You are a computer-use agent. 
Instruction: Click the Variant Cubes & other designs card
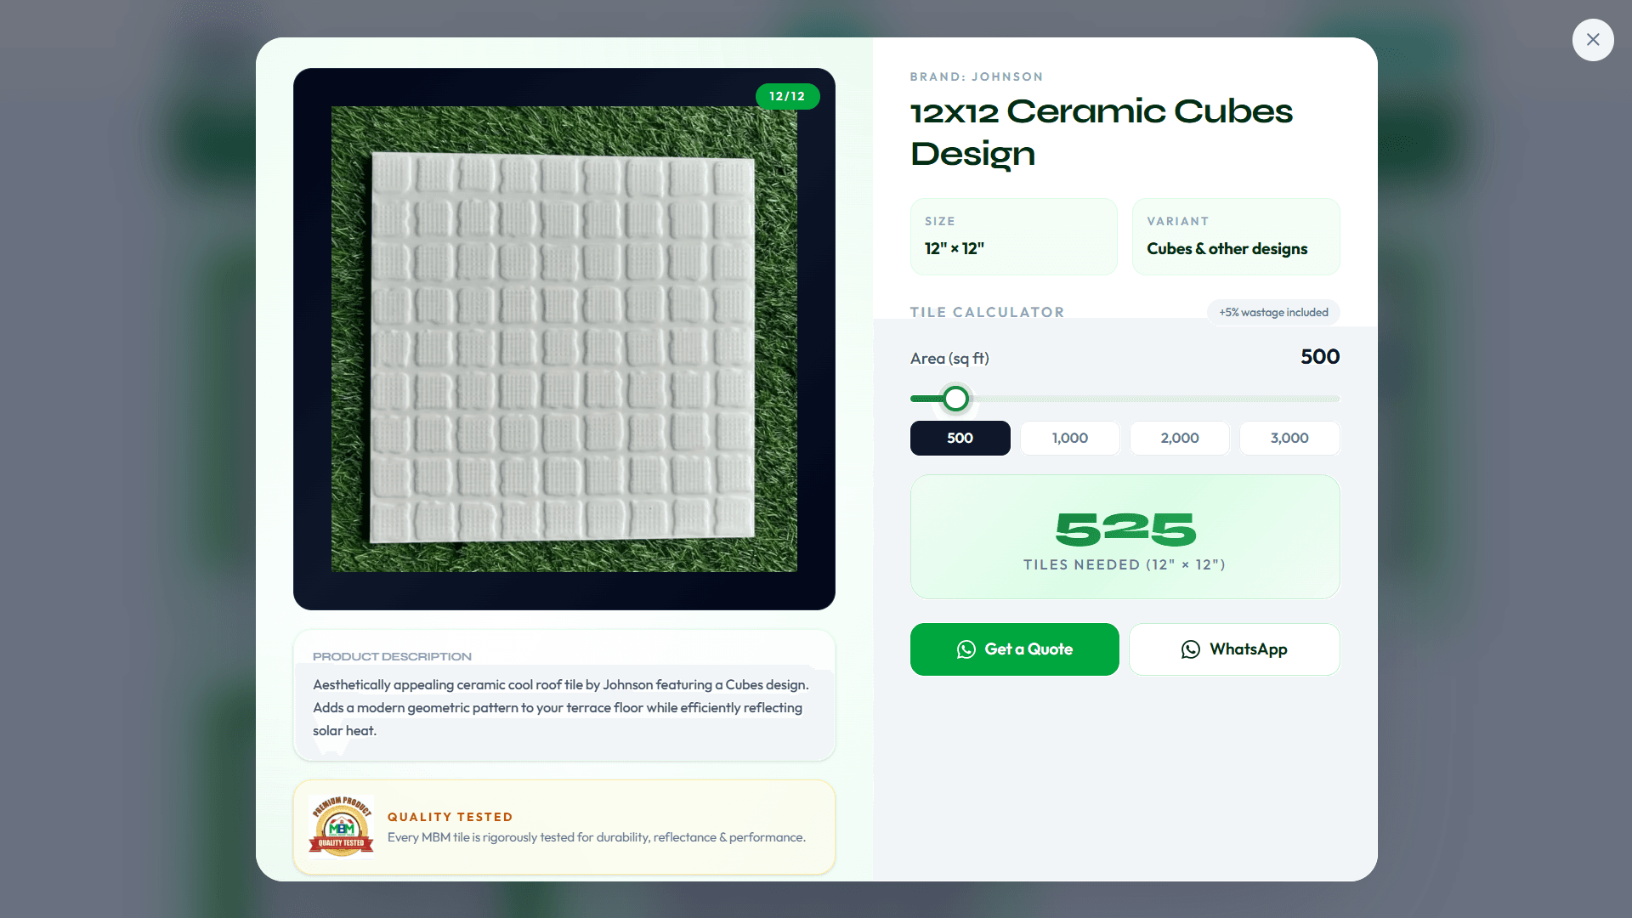(1236, 236)
